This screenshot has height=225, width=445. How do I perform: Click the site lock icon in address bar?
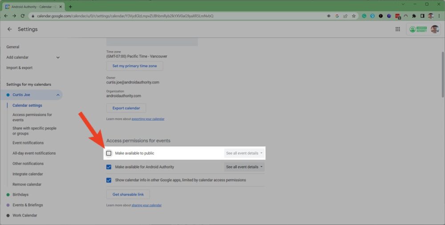(x=33, y=16)
